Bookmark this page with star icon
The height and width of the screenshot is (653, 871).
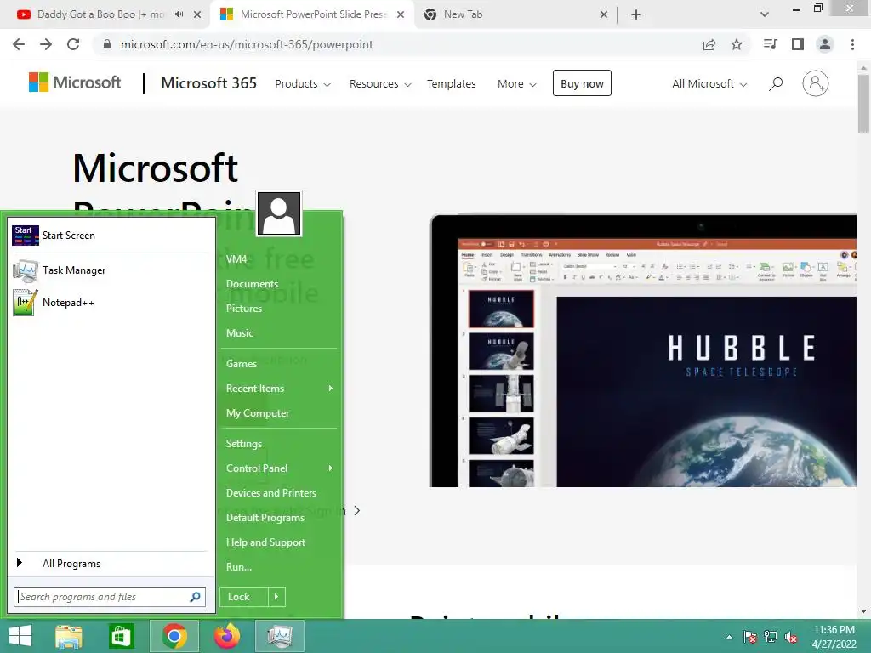click(737, 44)
